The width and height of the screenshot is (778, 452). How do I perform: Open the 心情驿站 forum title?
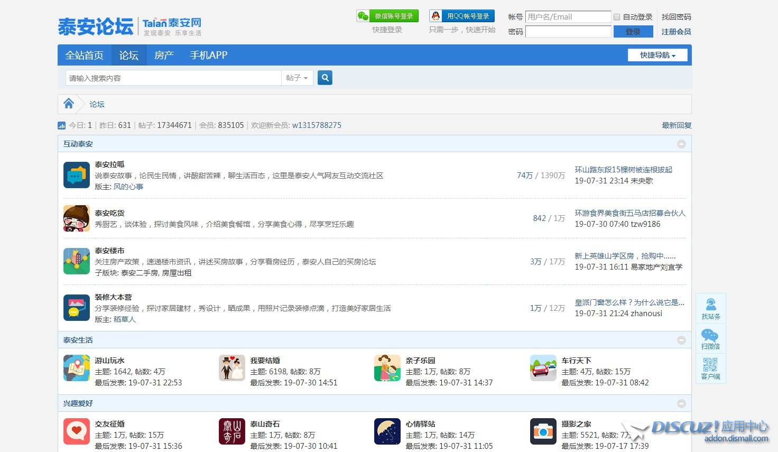tap(420, 424)
